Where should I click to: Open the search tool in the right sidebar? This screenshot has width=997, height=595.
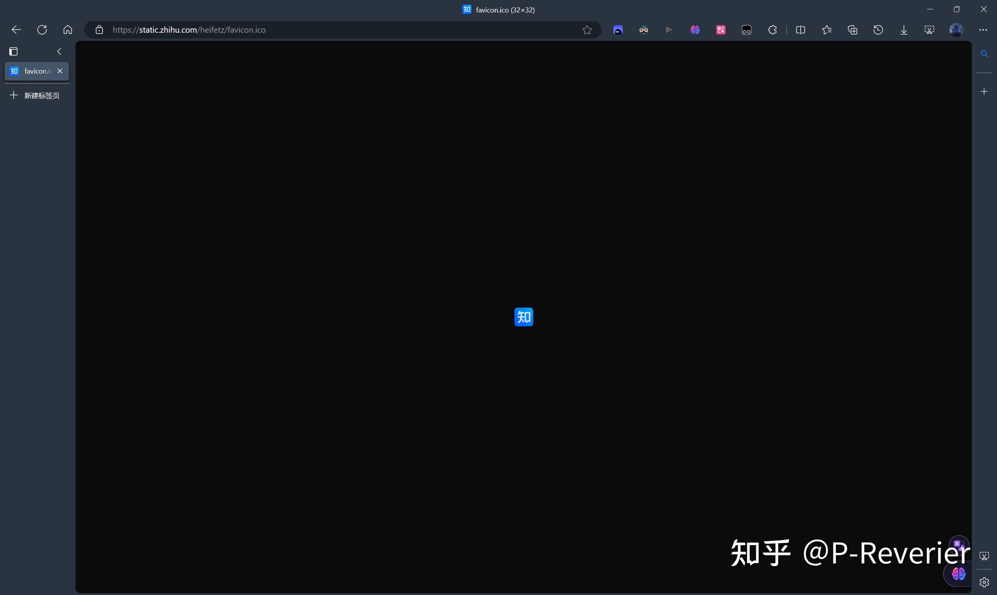985,53
